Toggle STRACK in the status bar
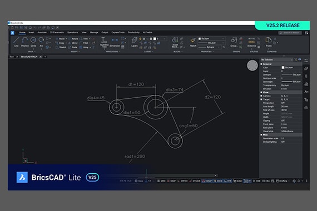317x211 pixels. coord(195,181)
